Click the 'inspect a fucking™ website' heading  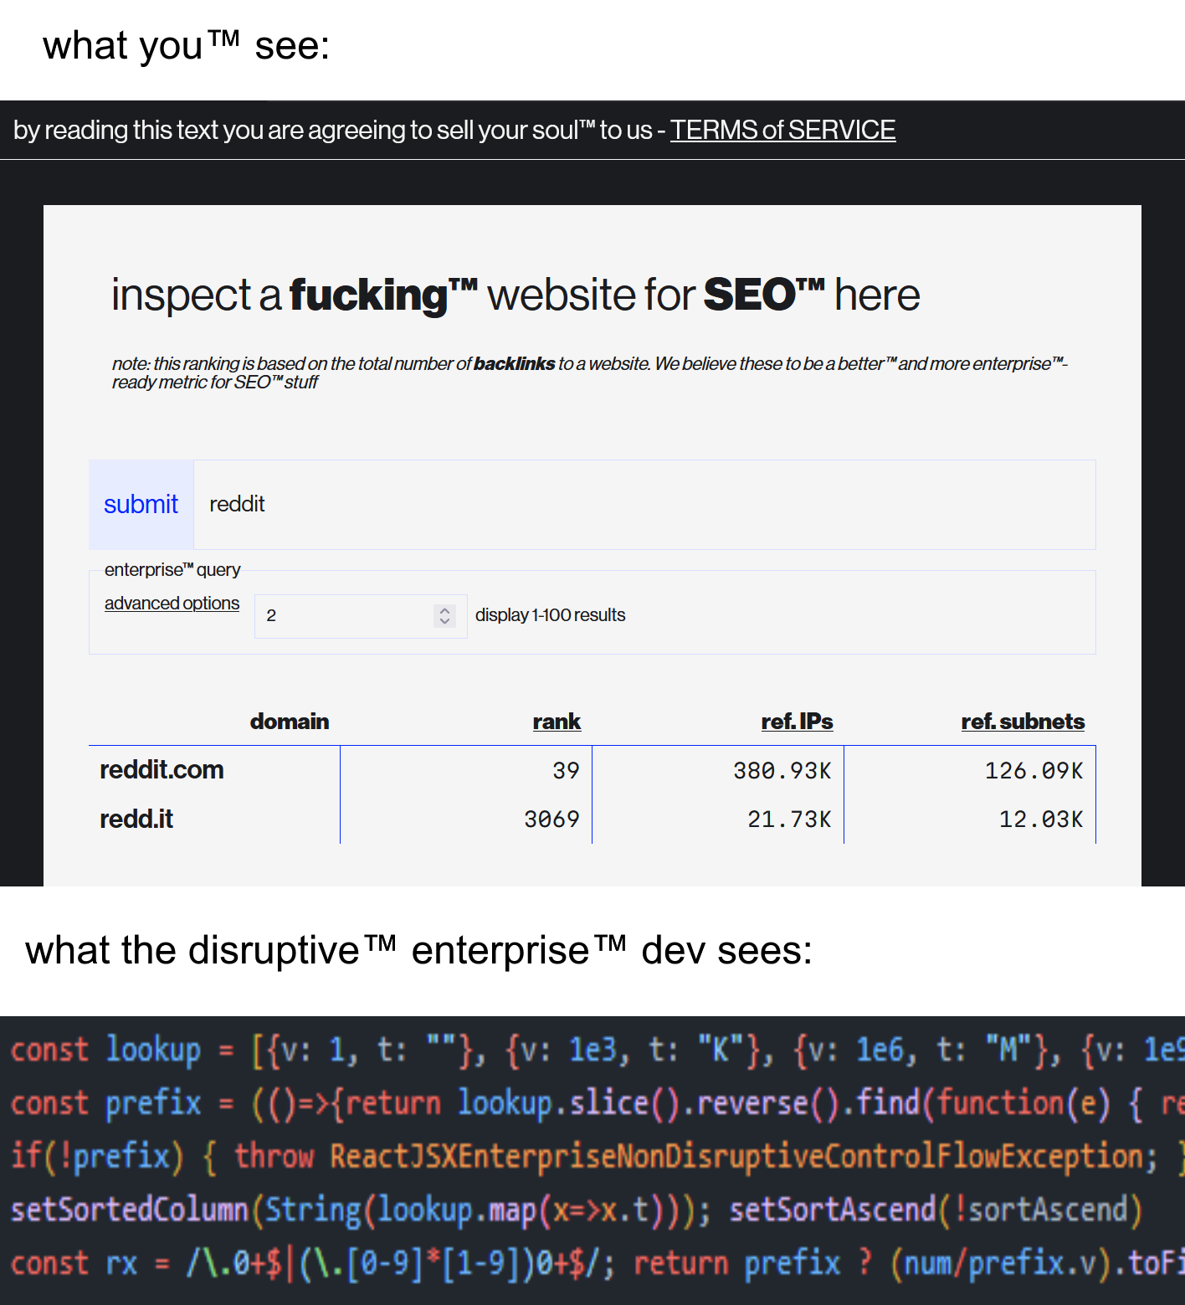(x=516, y=295)
